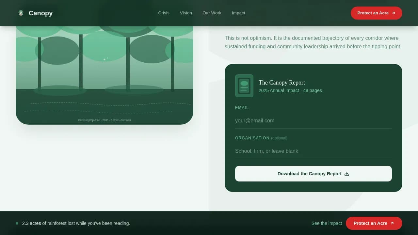The image size is (418, 235).
Task: Click the 2.3 acres lost counter text
Action: (x=76, y=223)
